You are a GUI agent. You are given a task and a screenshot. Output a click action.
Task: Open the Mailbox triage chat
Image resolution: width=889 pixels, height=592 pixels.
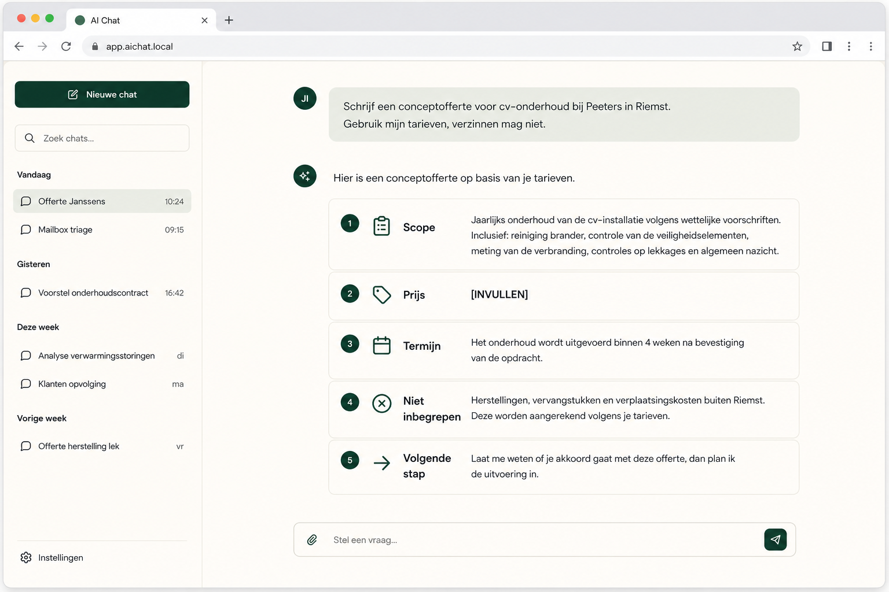click(102, 230)
